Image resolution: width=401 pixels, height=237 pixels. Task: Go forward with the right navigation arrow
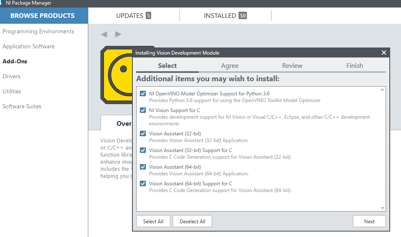pyautogui.click(x=118, y=34)
